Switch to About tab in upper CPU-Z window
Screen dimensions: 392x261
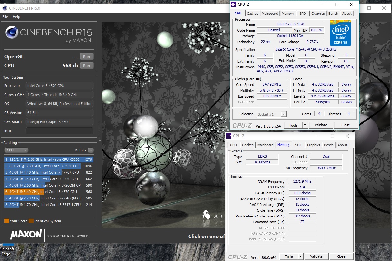347,14
